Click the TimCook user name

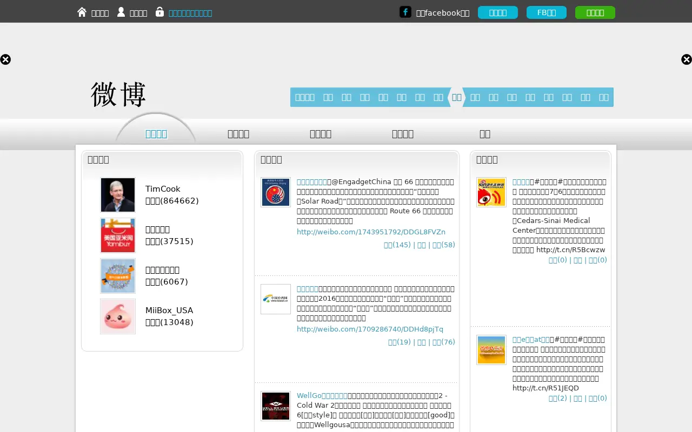163,189
